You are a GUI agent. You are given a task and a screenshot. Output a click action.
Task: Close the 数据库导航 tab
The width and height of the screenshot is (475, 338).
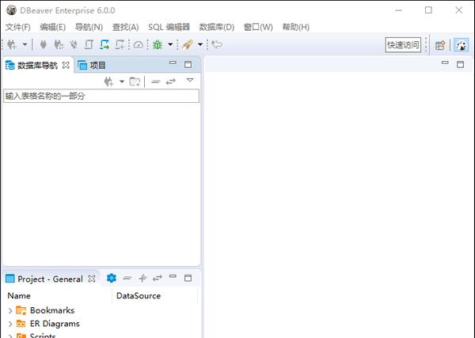[66, 65]
